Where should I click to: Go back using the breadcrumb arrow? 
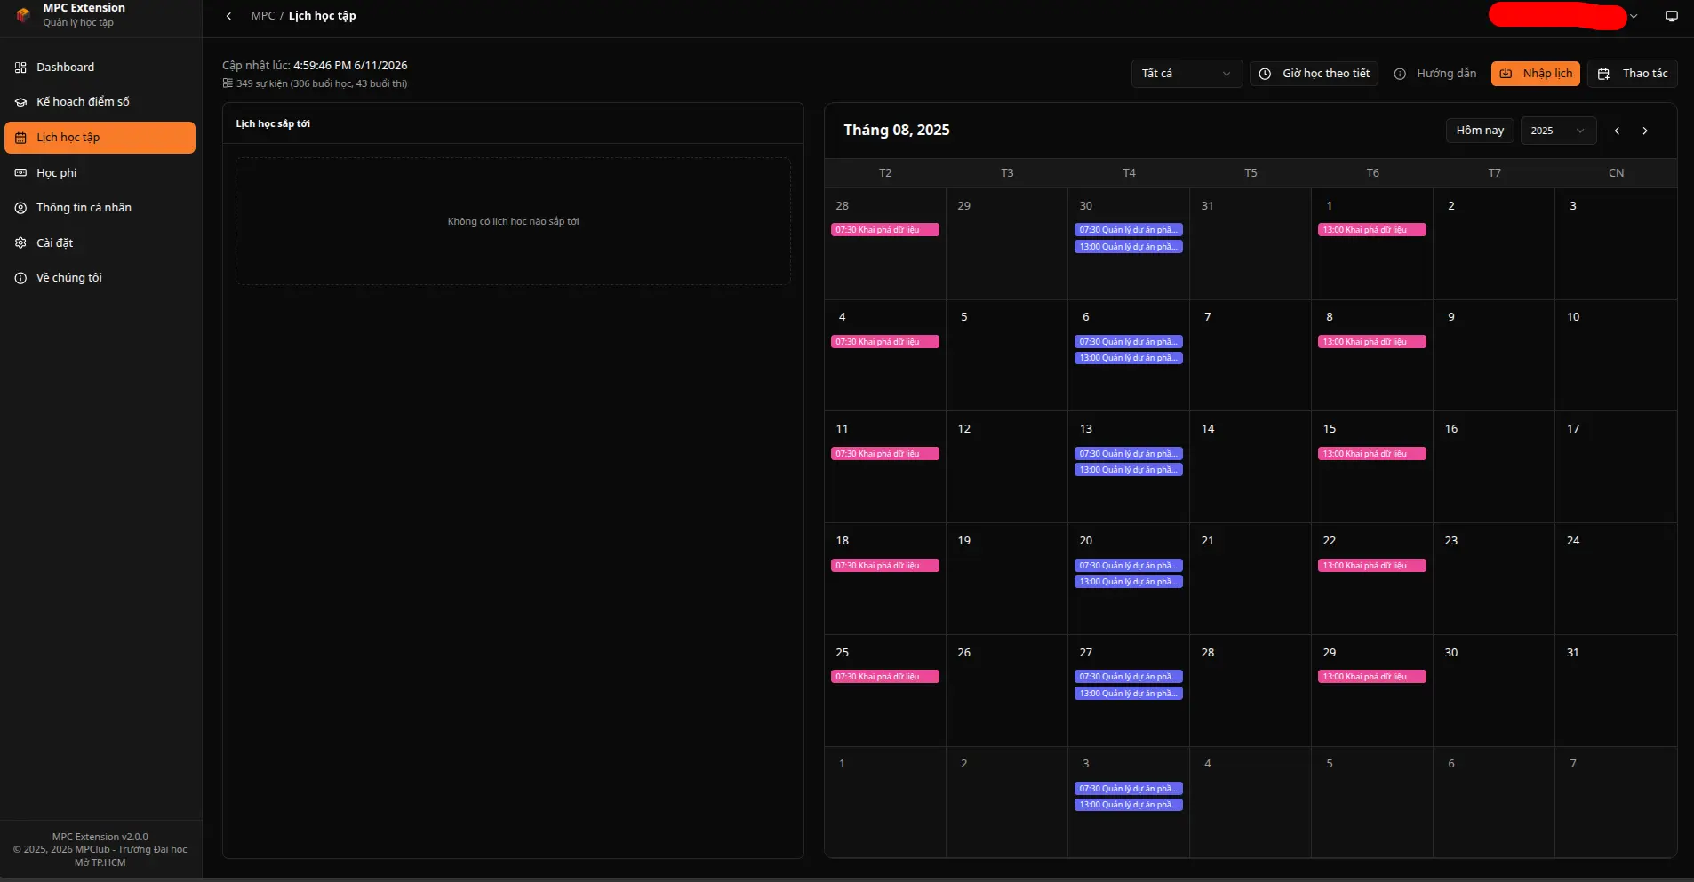click(228, 16)
